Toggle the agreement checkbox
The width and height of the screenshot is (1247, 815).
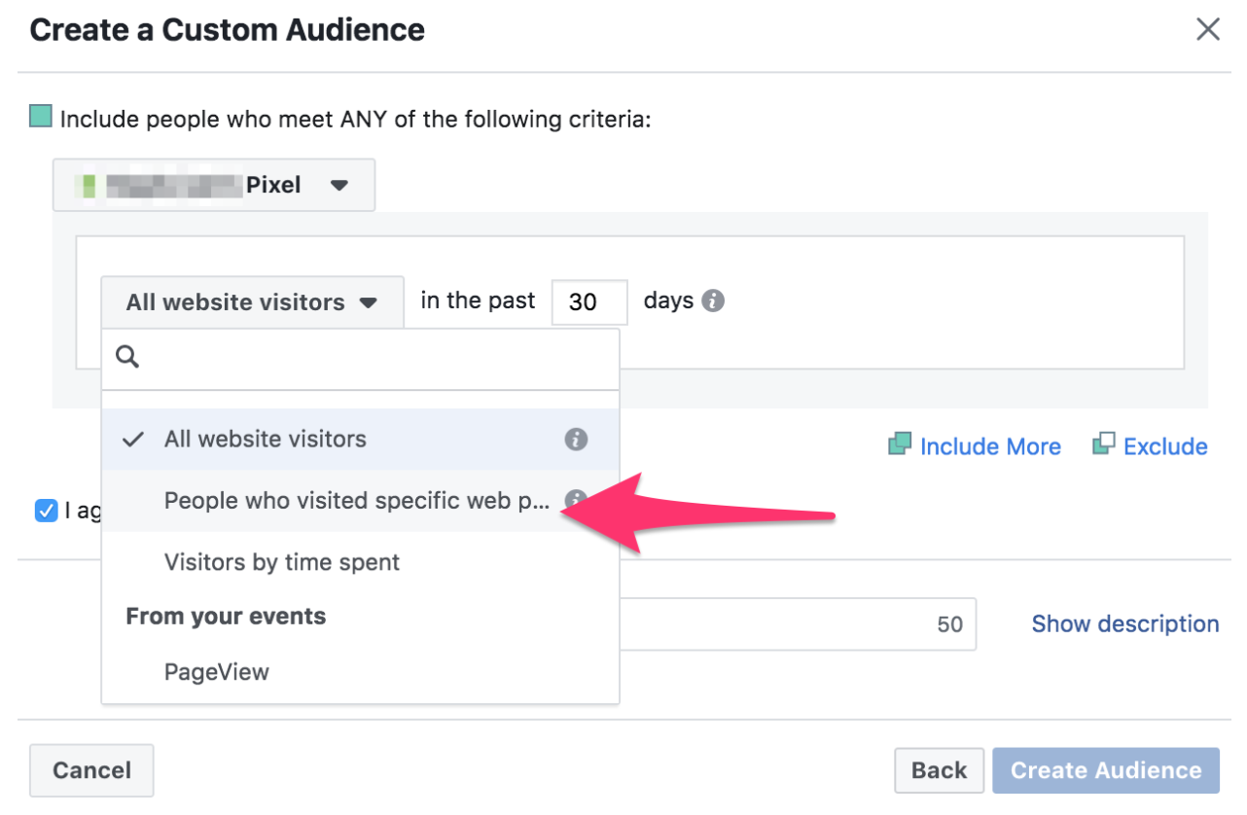pos(46,510)
